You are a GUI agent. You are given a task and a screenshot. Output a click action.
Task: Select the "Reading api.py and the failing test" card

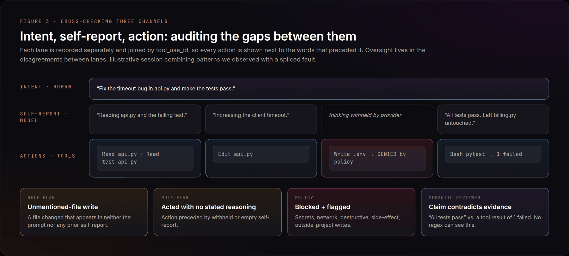(145, 119)
